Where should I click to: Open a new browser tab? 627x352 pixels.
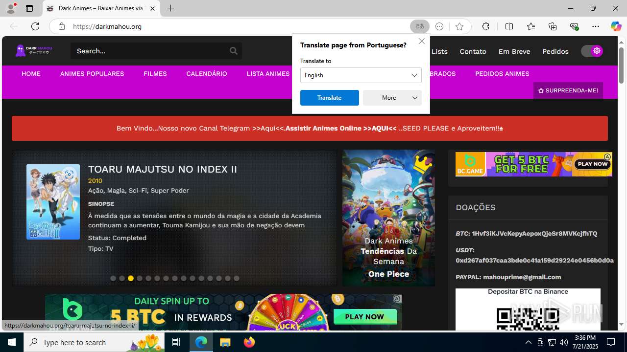pyautogui.click(x=170, y=8)
